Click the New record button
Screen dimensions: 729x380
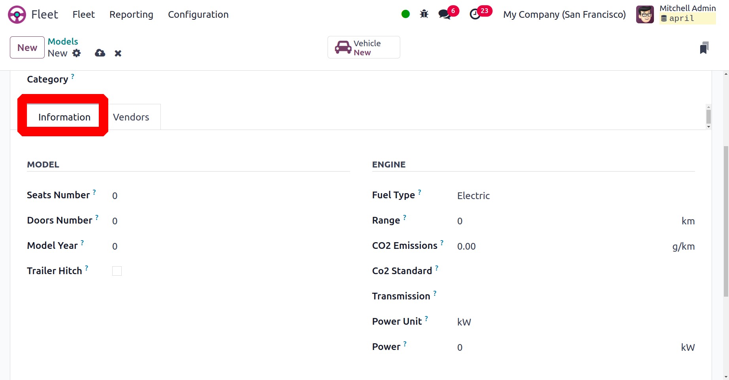(x=27, y=48)
